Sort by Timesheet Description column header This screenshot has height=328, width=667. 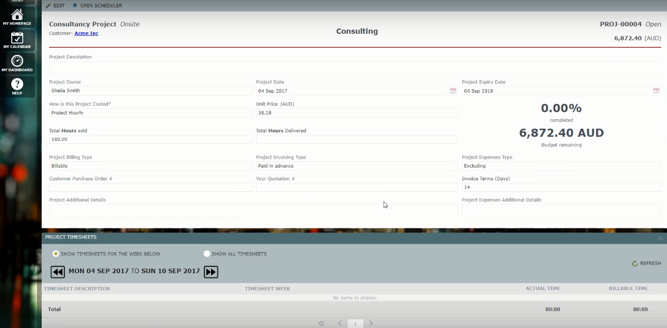tap(77, 288)
